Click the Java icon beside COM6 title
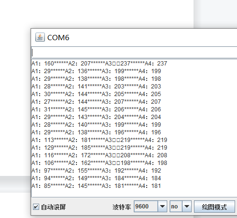Screen dimensions: 237x218 click(40, 37)
